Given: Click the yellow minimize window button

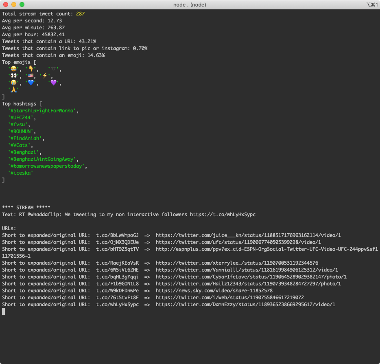Looking at the screenshot, I should pyautogui.click(x=14, y=4).
